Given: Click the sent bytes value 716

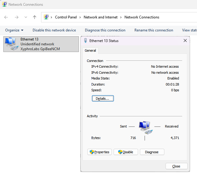Looking at the screenshot, I should (x=133, y=138).
